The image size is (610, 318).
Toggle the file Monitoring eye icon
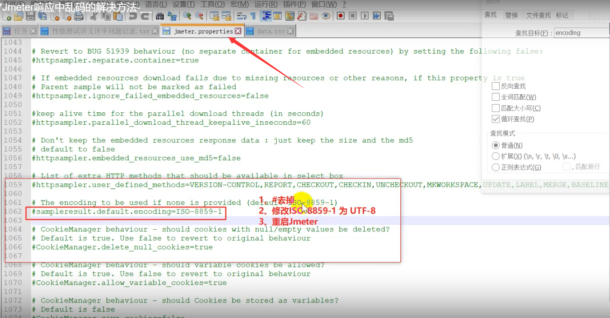click(x=326, y=16)
